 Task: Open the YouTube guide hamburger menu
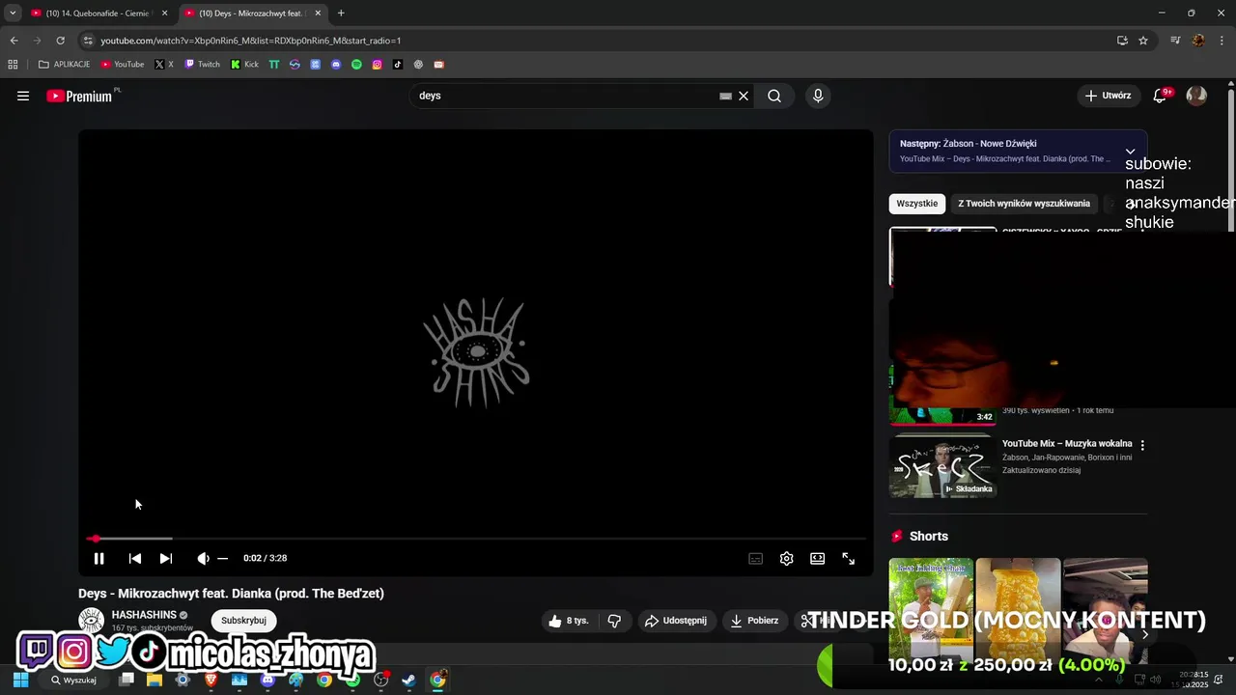point(23,96)
